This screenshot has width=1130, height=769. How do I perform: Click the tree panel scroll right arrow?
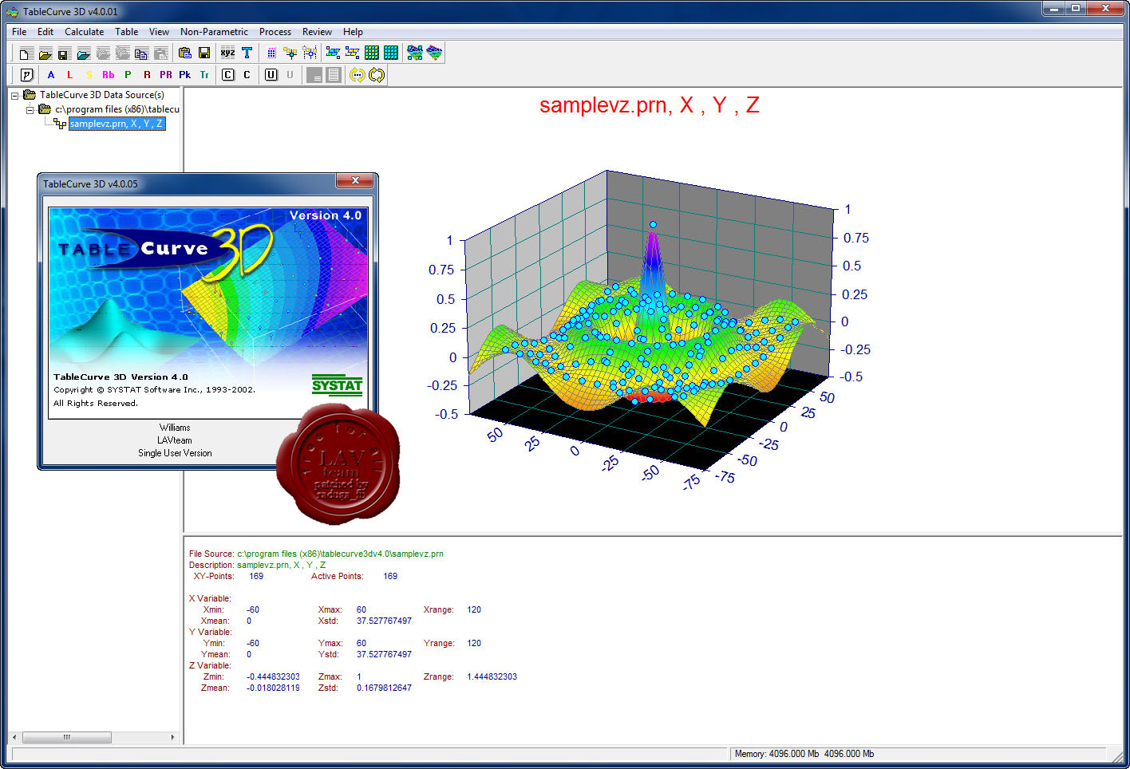pyautogui.click(x=173, y=737)
